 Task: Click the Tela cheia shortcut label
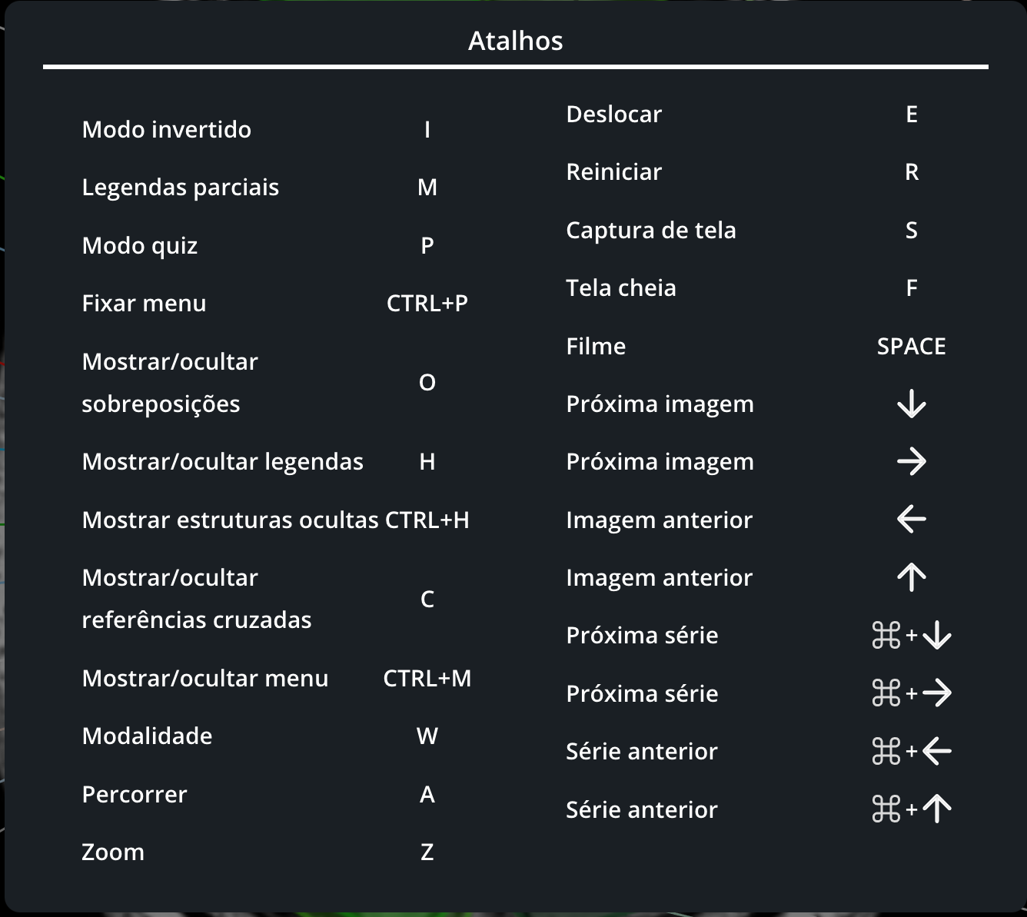pyautogui.click(x=621, y=287)
